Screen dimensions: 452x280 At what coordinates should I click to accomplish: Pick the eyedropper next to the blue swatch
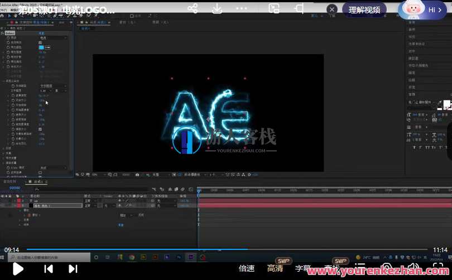47,47
